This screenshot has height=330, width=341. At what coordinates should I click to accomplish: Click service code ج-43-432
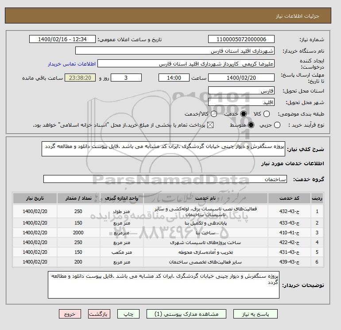pos(289,211)
